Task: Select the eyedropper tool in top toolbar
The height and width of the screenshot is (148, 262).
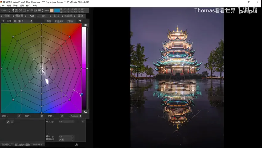Action: pyautogui.click(x=28, y=10)
